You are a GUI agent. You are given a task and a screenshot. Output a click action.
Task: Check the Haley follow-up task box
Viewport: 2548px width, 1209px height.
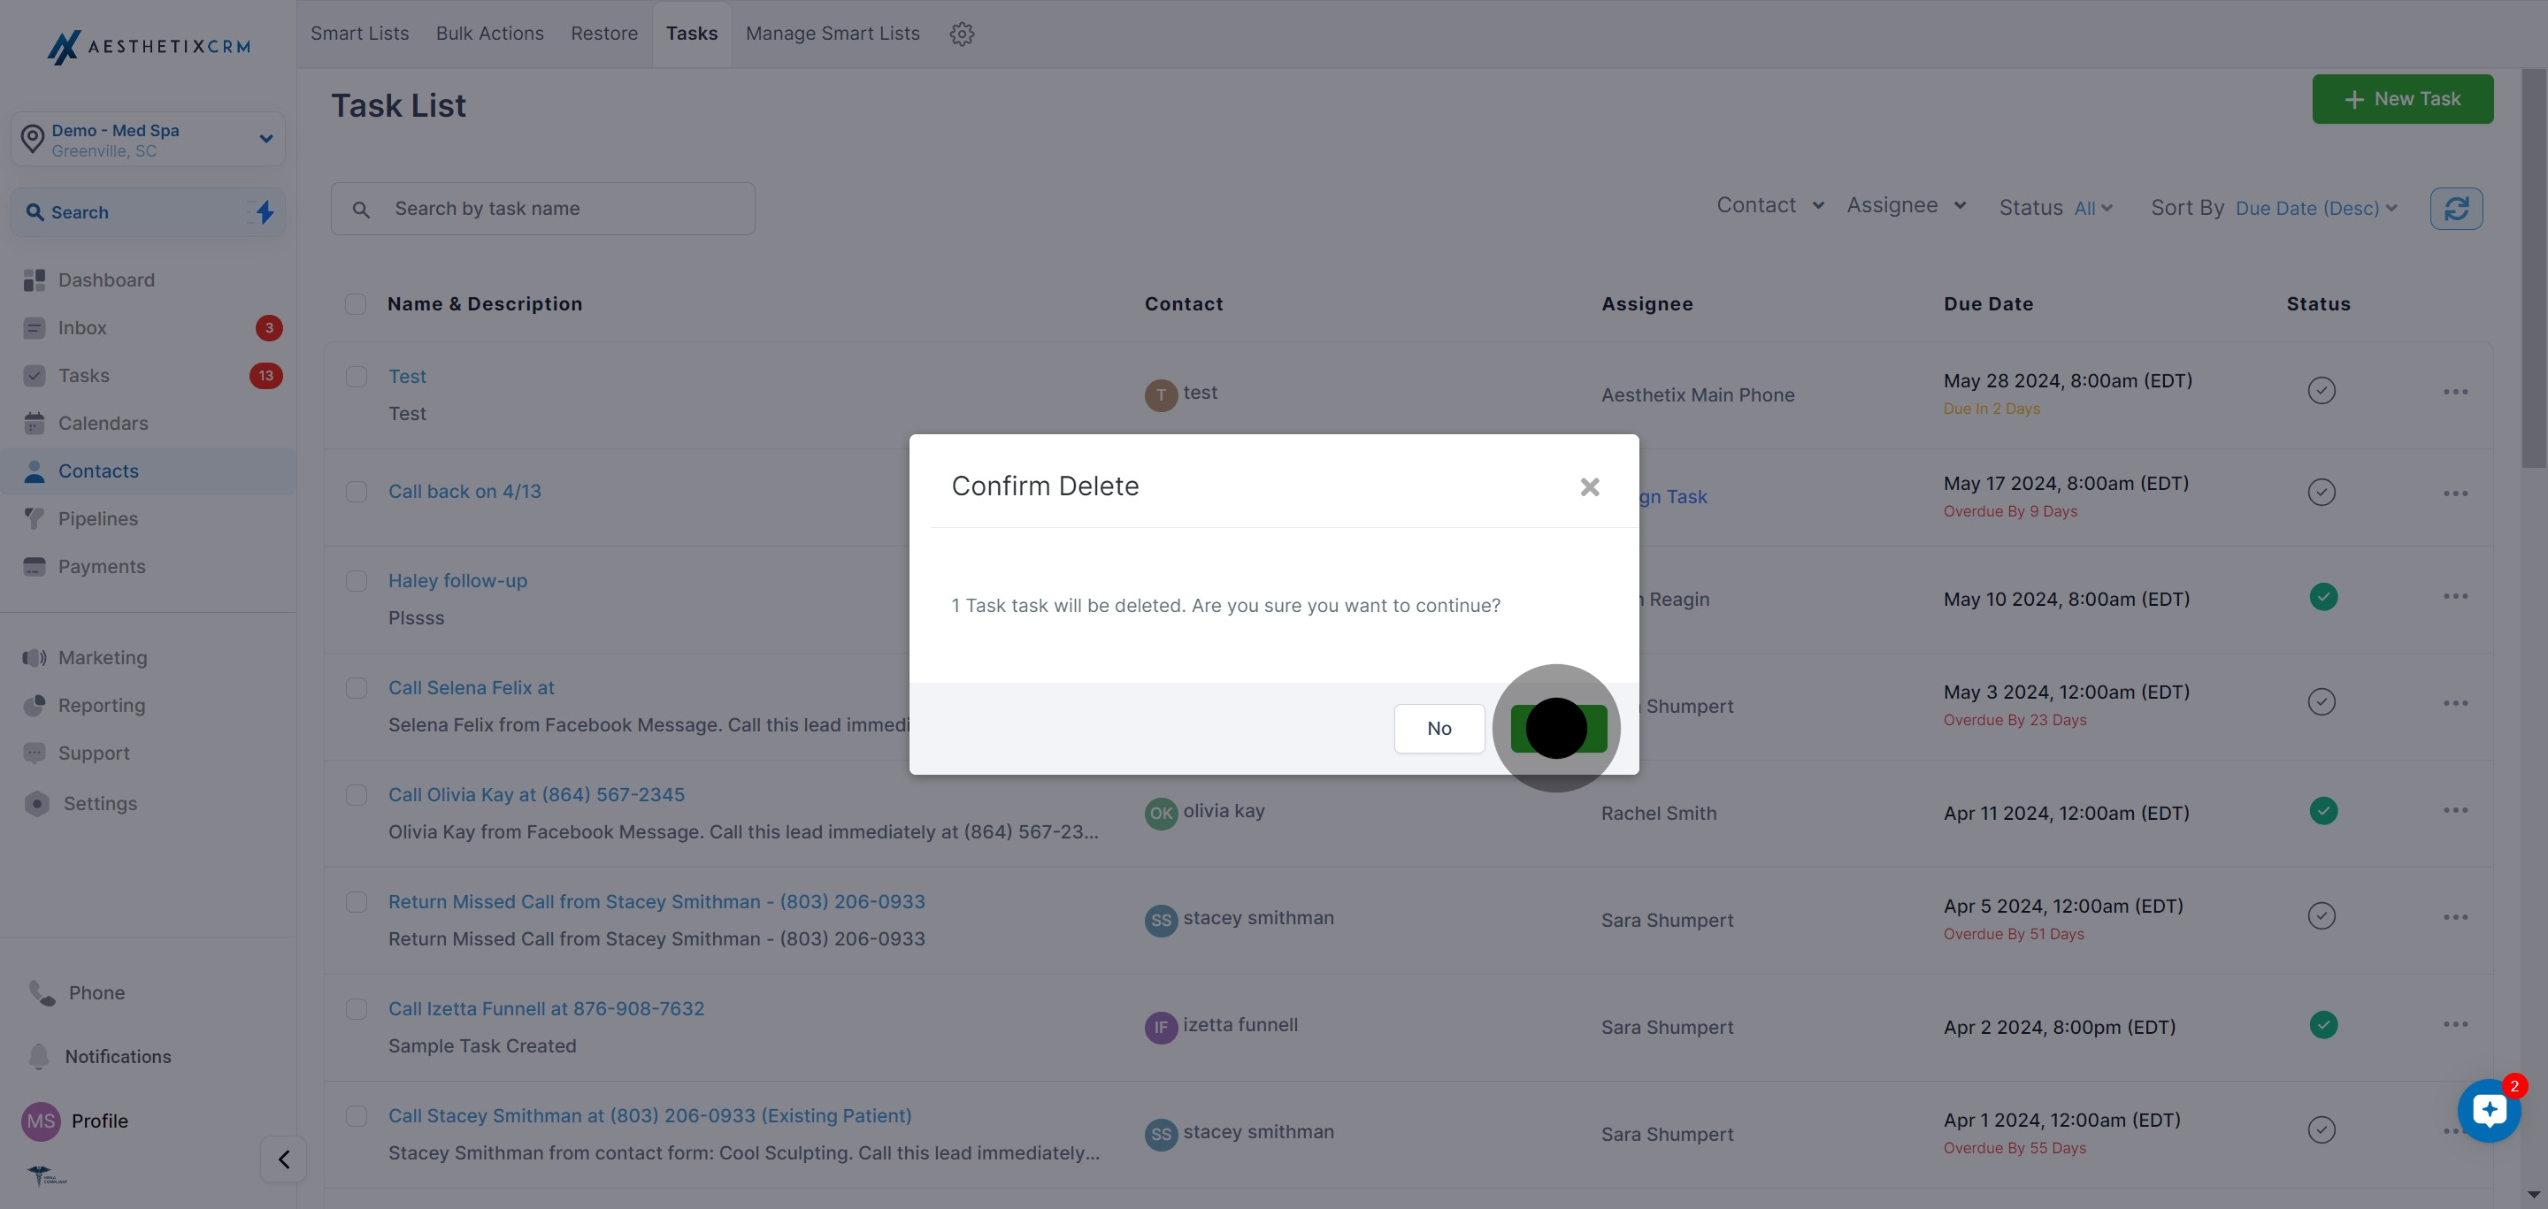point(356,581)
